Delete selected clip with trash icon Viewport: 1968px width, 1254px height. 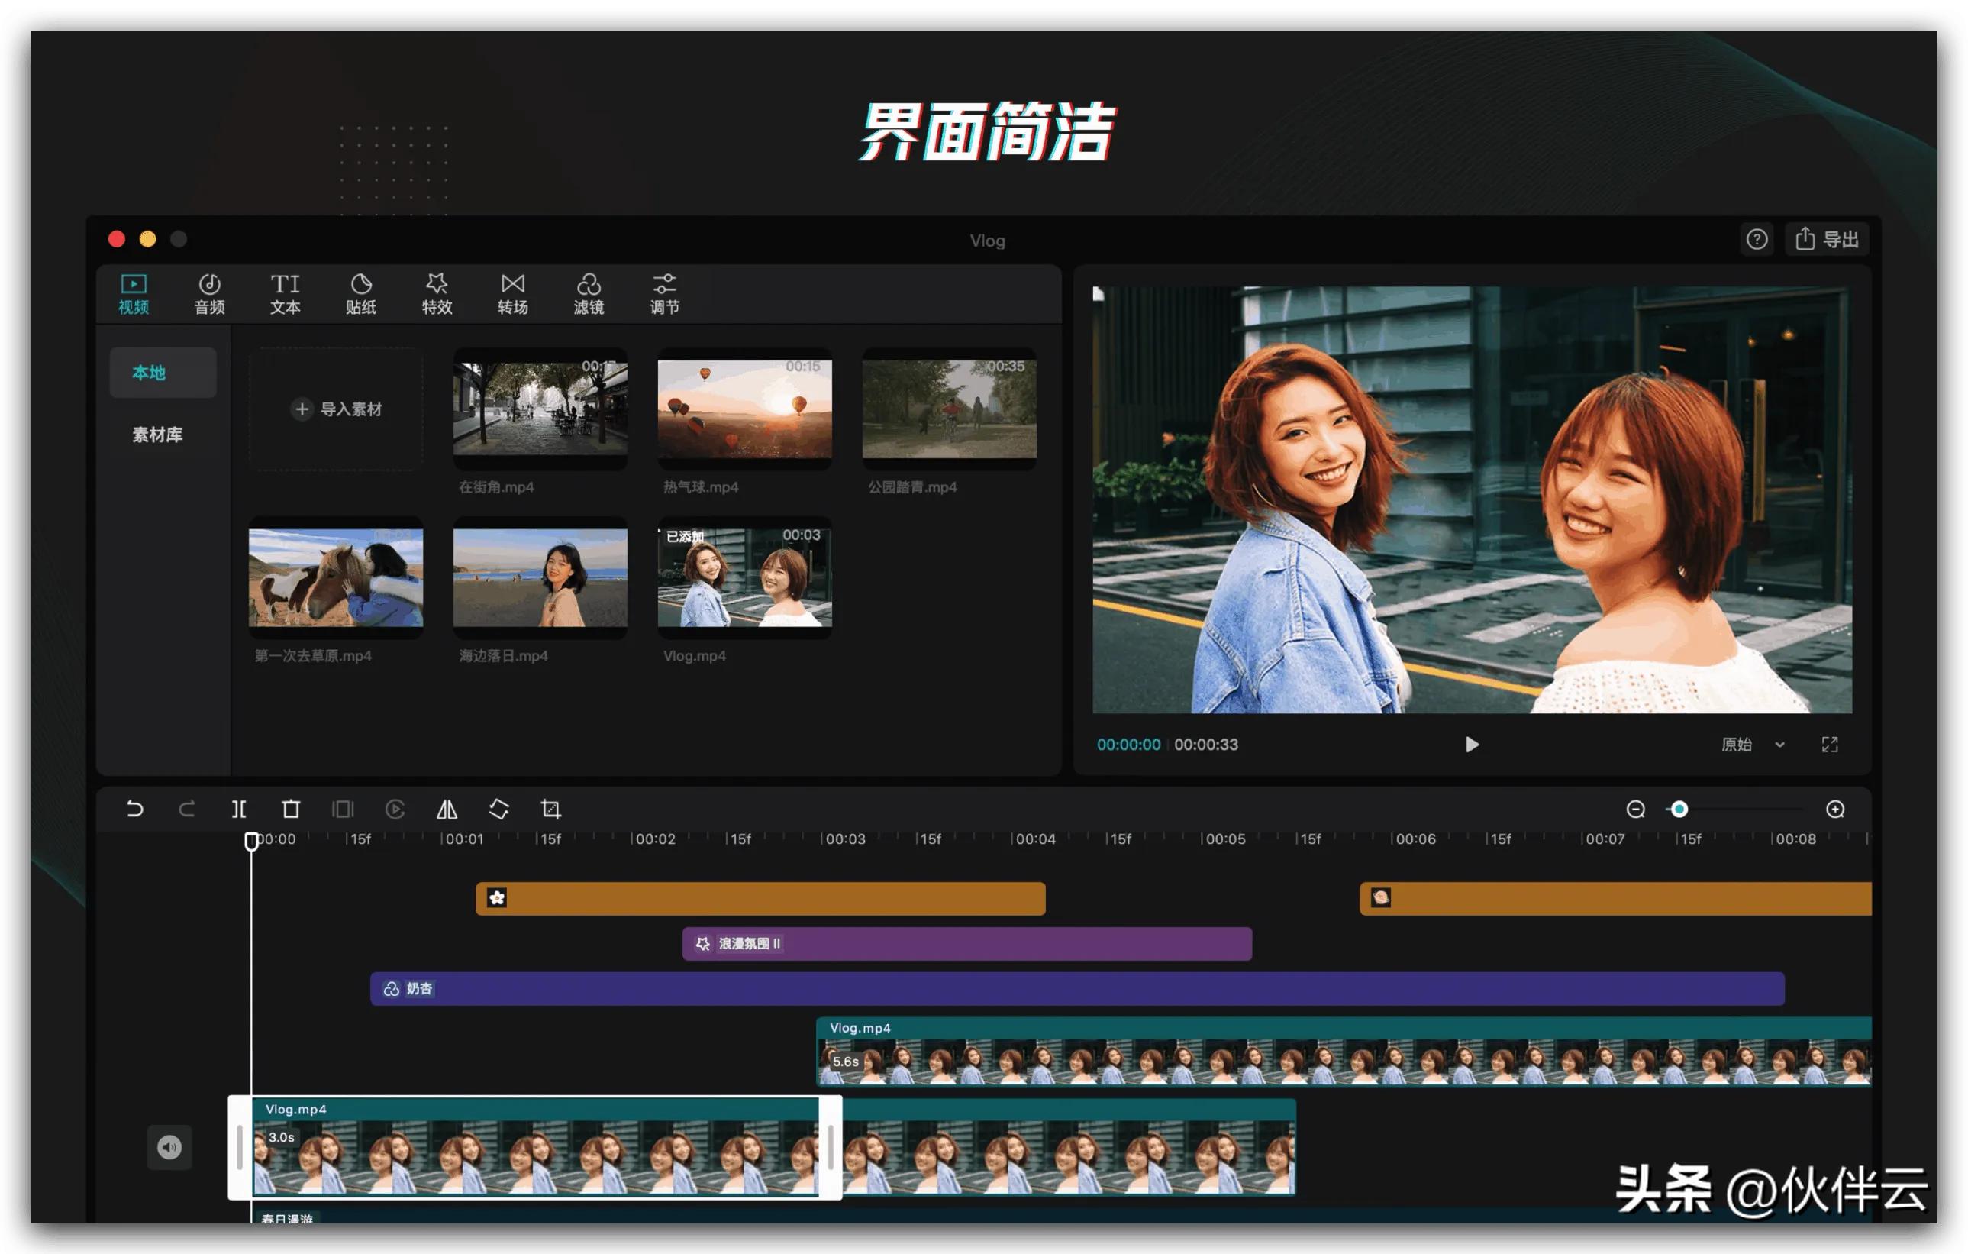coord(291,809)
